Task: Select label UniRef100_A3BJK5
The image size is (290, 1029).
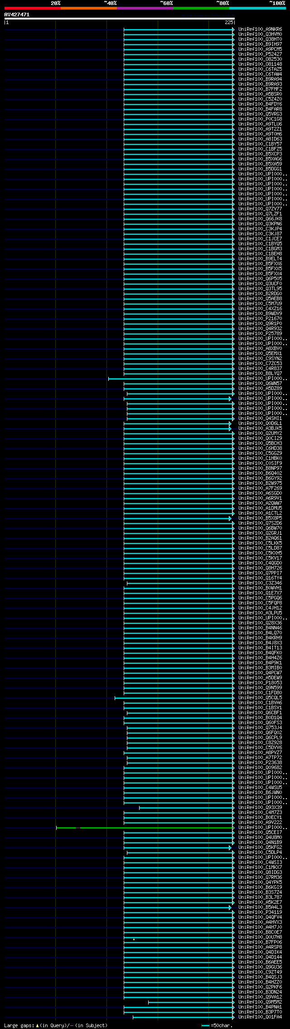Action: tap(260, 429)
